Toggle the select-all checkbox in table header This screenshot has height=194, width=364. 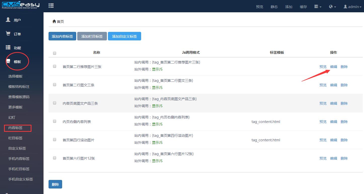coord(55,53)
